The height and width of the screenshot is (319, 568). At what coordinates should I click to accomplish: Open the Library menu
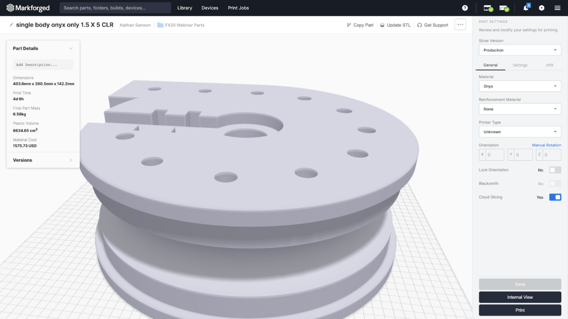pyautogui.click(x=185, y=8)
